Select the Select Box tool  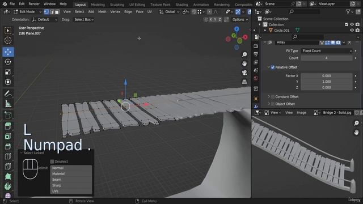[8, 31]
